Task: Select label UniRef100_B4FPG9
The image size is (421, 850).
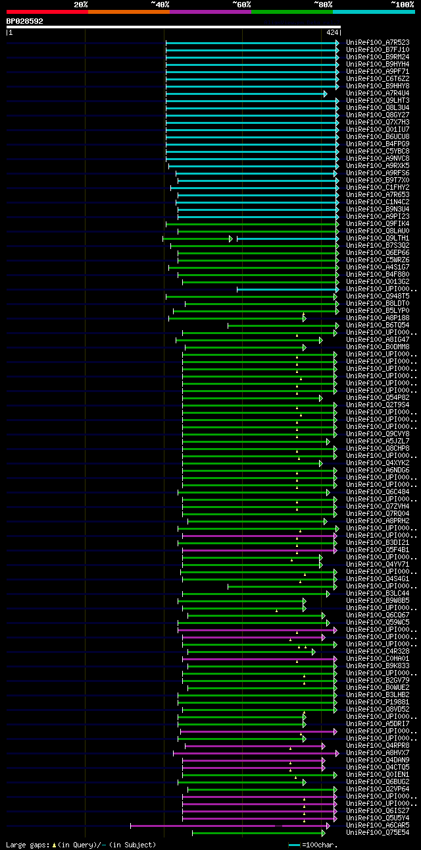Action: point(378,144)
